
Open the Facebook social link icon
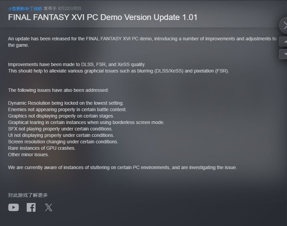31,207
